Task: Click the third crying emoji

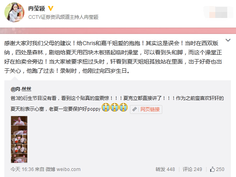Action: pos(124,107)
